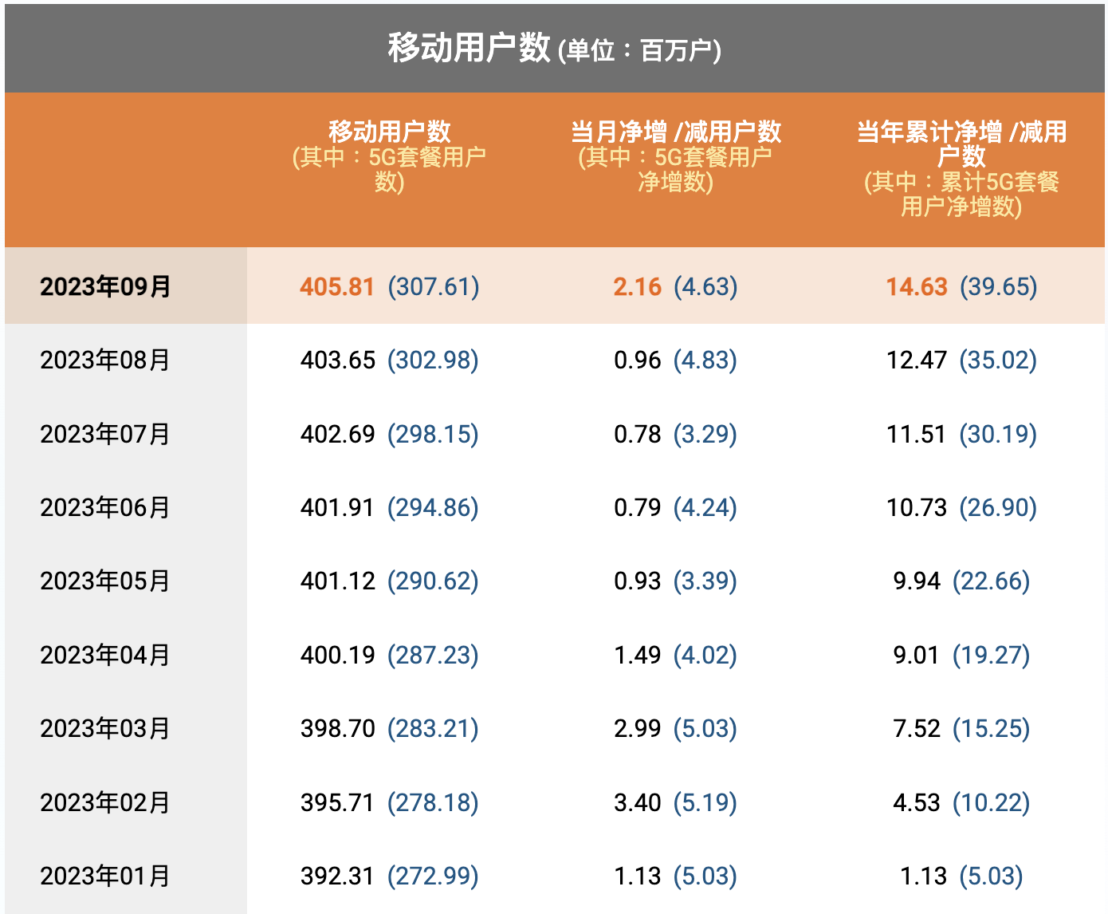Select the 2023年04月 row label
This screenshot has width=1108, height=914.
click(x=105, y=655)
